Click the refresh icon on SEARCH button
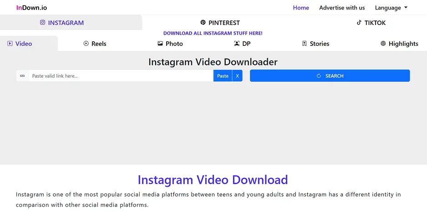The image size is (427, 217). [319, 76]
